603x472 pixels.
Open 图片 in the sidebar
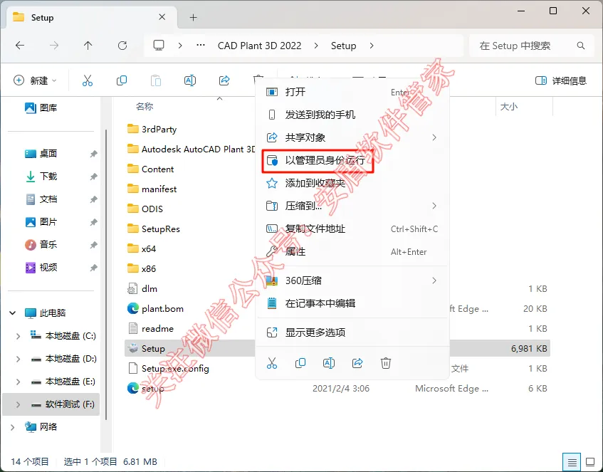(x=41, y=221)
